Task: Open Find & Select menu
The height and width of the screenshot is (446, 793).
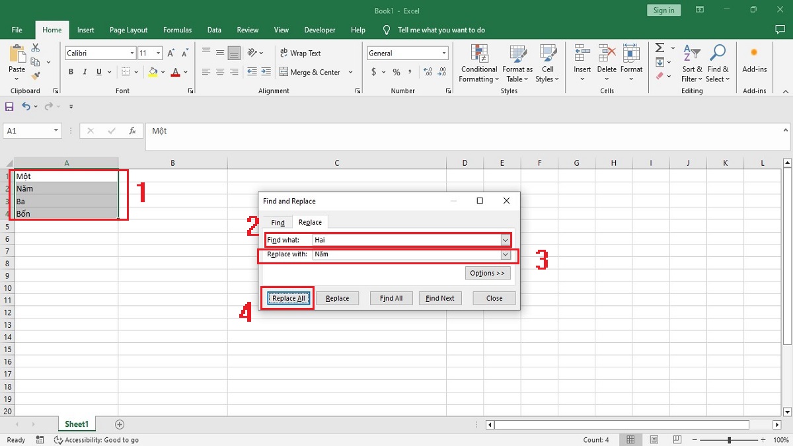Action: tap(718, 64)
